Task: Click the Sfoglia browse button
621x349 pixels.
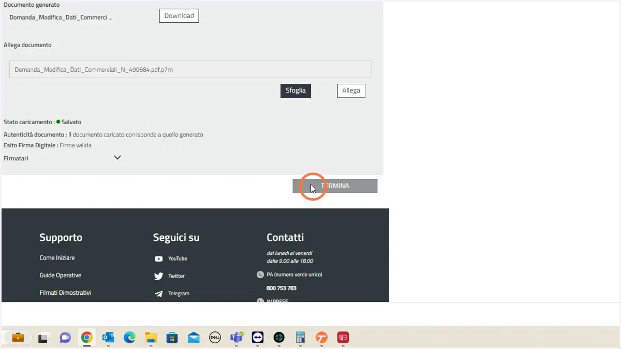Action: [x=295, y=90]
